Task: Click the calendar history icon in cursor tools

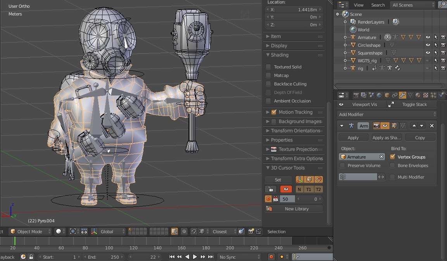Action: point(276,199)
